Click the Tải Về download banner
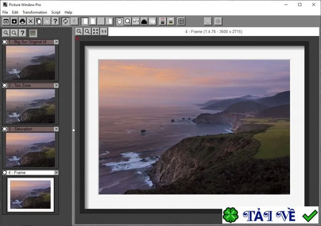This screenshot has width=321, height=226. 270,215
